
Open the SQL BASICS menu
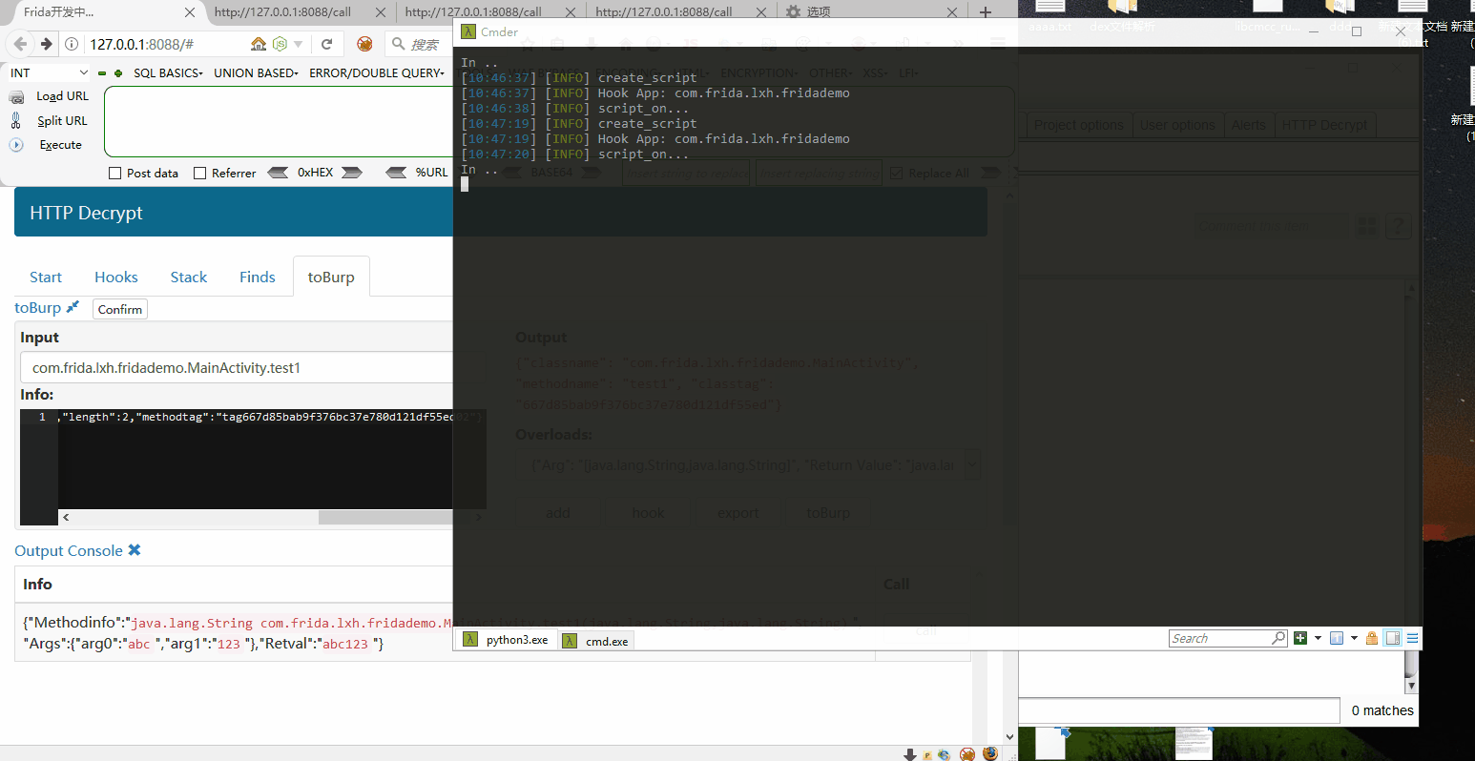168,72
